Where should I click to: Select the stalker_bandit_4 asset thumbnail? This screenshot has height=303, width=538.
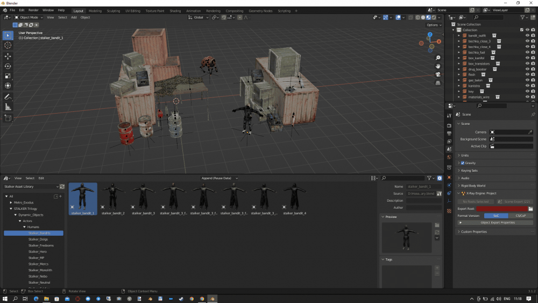coord(294,199)
